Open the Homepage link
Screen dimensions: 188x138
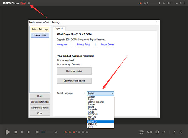coord(62,44)
